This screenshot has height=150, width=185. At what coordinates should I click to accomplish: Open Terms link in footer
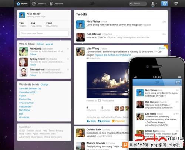(51, 130)
